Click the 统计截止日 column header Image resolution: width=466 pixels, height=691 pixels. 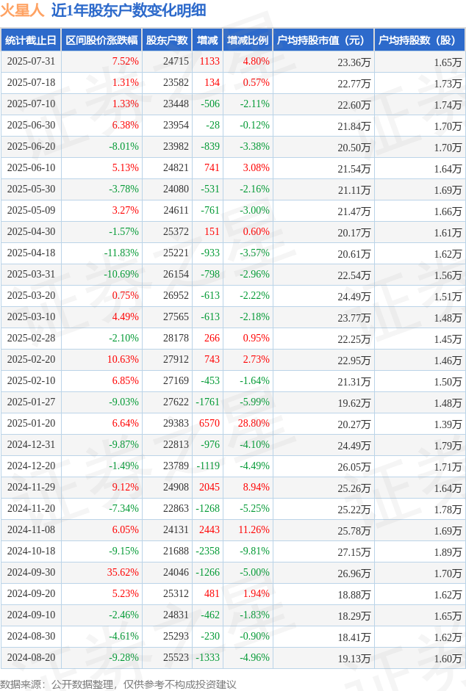[x=31, y=40]
